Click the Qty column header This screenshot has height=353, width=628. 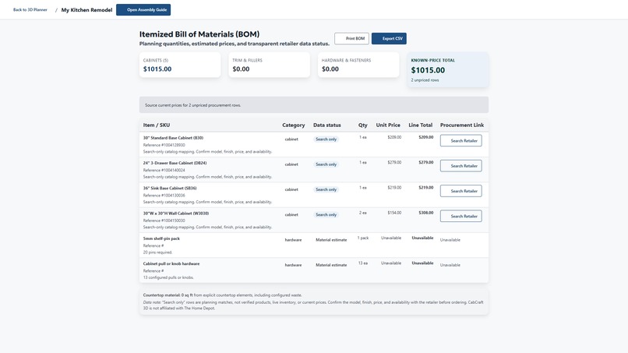coord(363,125)
